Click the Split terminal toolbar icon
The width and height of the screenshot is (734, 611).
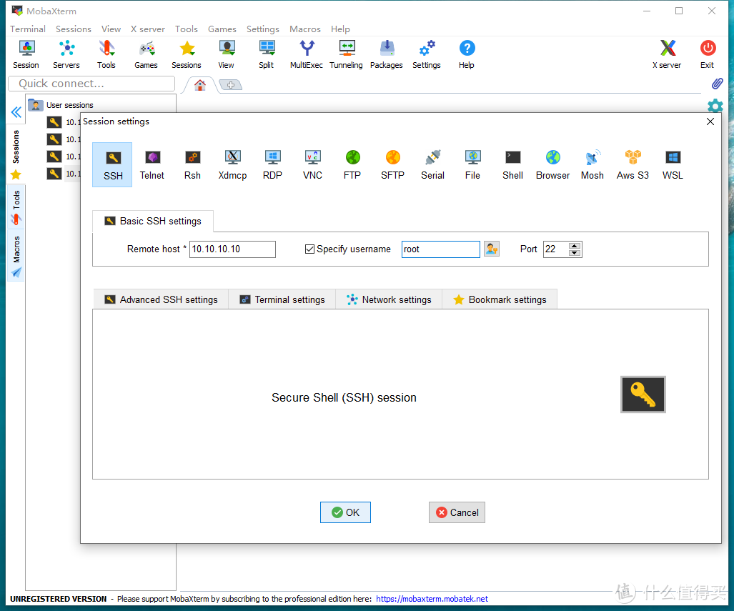(267, 54)
